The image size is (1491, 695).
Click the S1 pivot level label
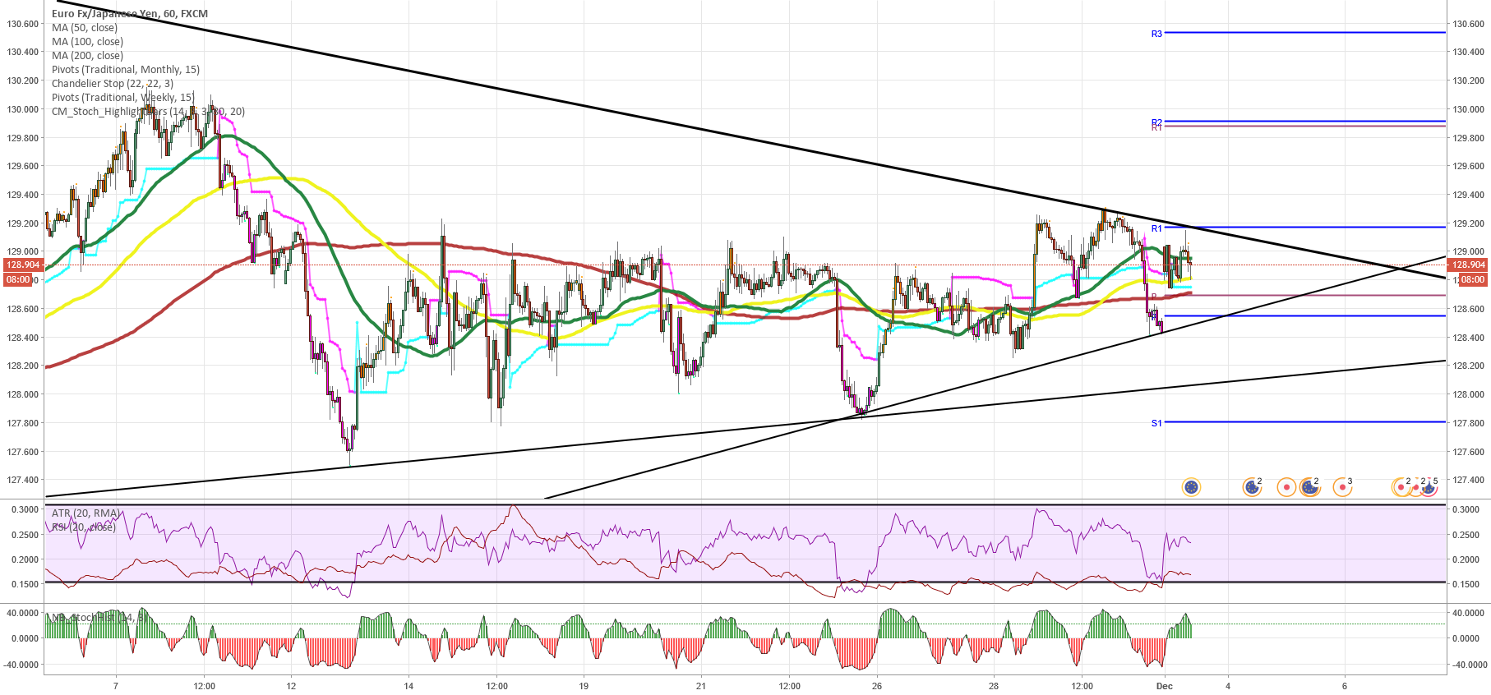[1156, 423]
